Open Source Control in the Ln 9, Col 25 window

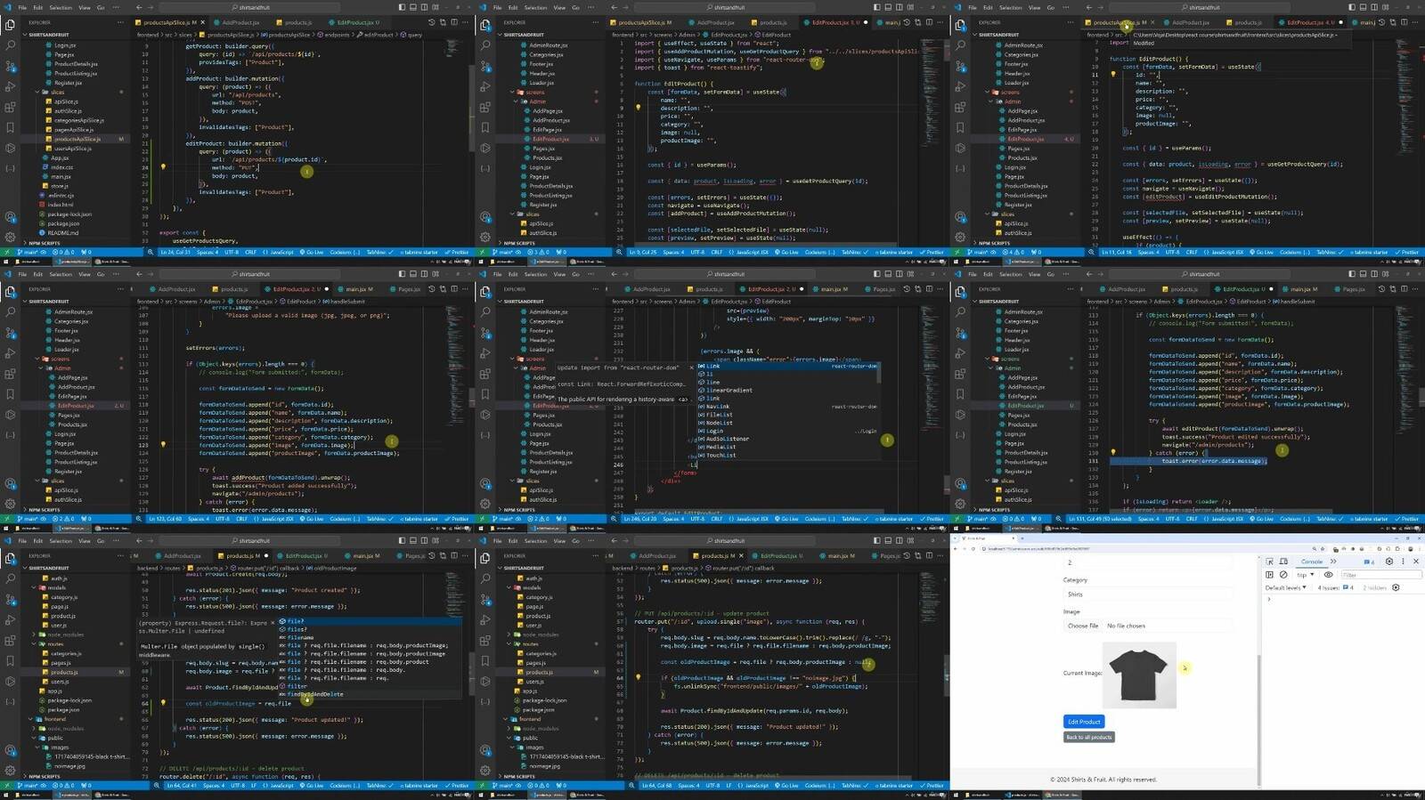click(x=485, y=66)
